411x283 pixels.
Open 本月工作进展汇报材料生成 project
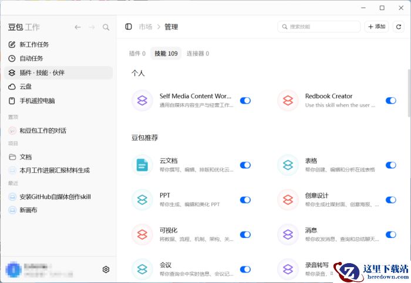(x=59, y=171)
